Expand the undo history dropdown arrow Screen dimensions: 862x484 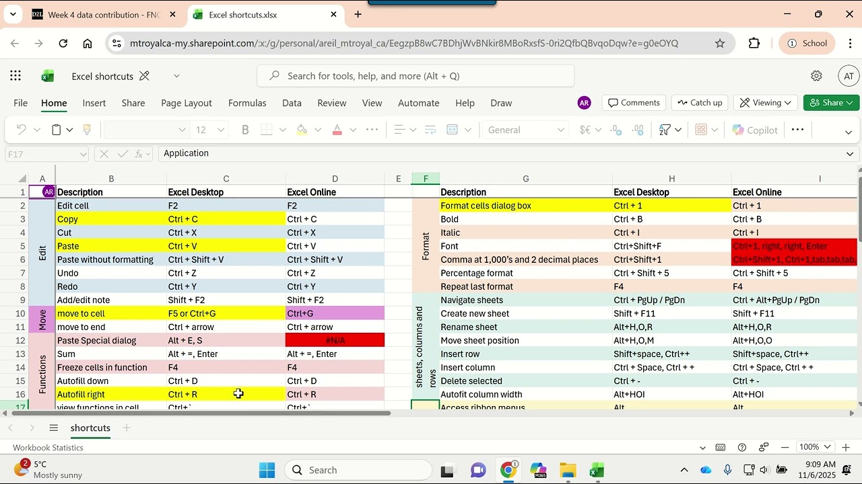coord(37,130)
